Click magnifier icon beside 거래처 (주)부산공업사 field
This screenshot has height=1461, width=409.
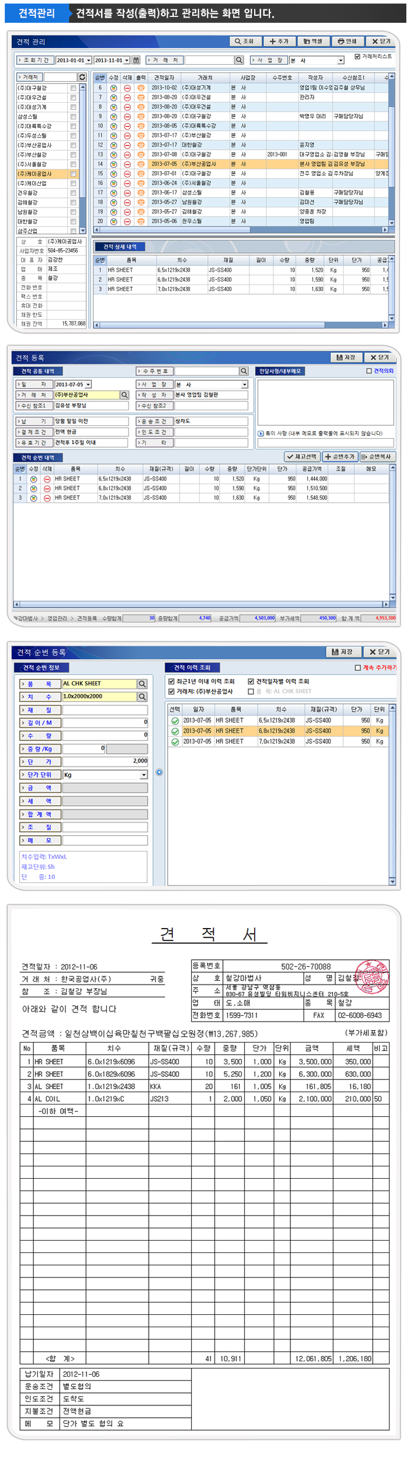[x=124, y=396]
